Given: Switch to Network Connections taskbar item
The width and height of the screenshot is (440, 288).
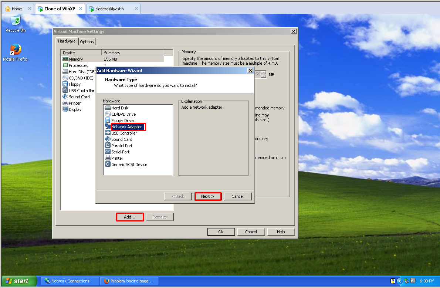Looking at the screenshot, I should [x=70, y=281].
